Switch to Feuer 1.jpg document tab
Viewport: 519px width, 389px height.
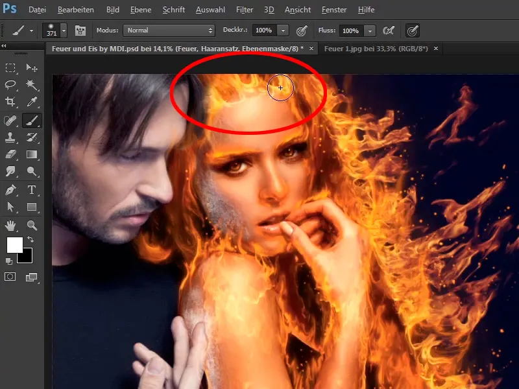click(376, 49)
